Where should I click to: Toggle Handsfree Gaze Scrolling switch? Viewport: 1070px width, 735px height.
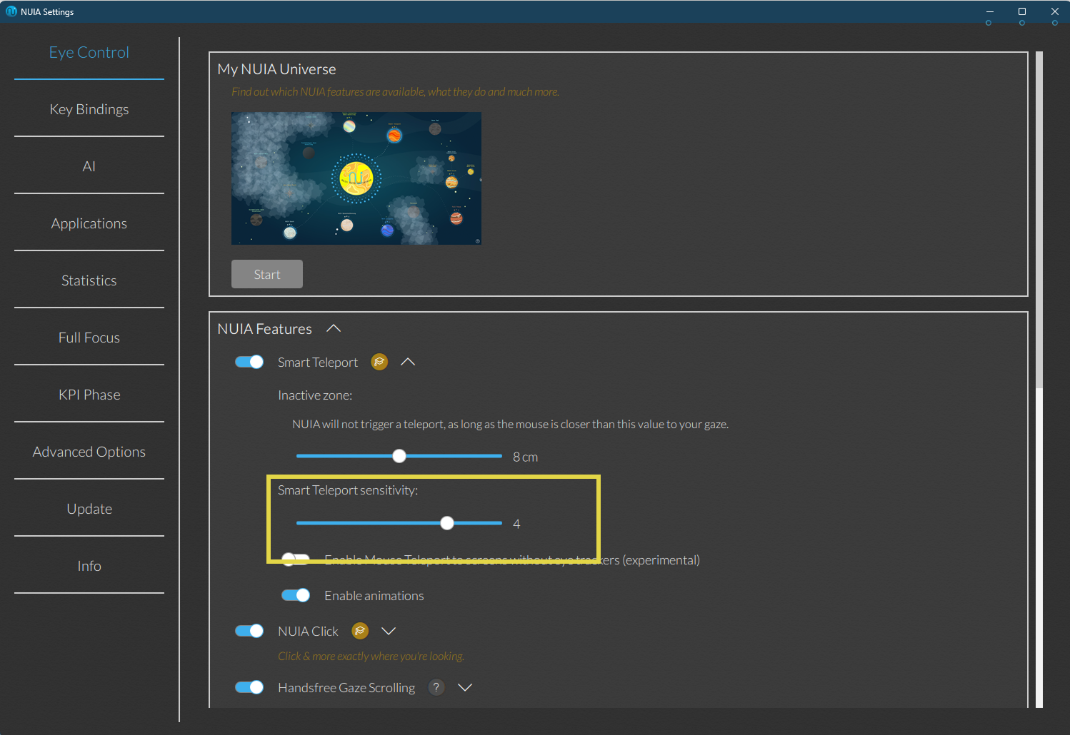coord(249,687)
